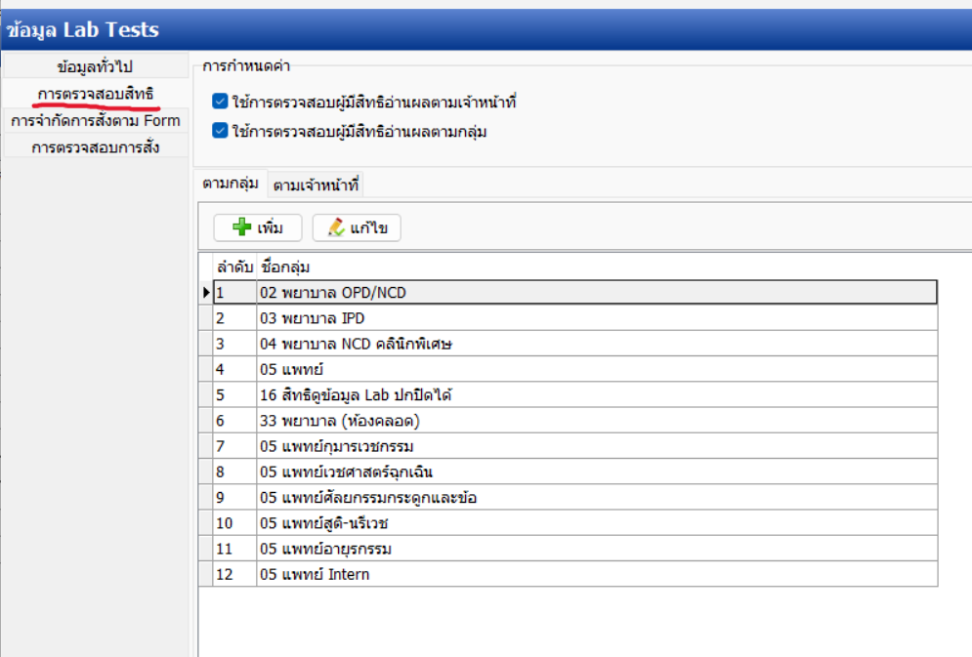Screen dimensions: 972x657
Task: Switch to the ตามกลุ่ม tab
Action: point(231,184)
